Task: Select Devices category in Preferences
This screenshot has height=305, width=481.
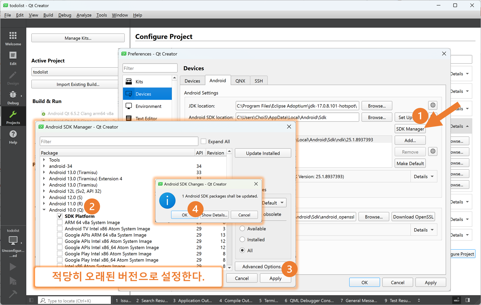Action: coord(147,94)
